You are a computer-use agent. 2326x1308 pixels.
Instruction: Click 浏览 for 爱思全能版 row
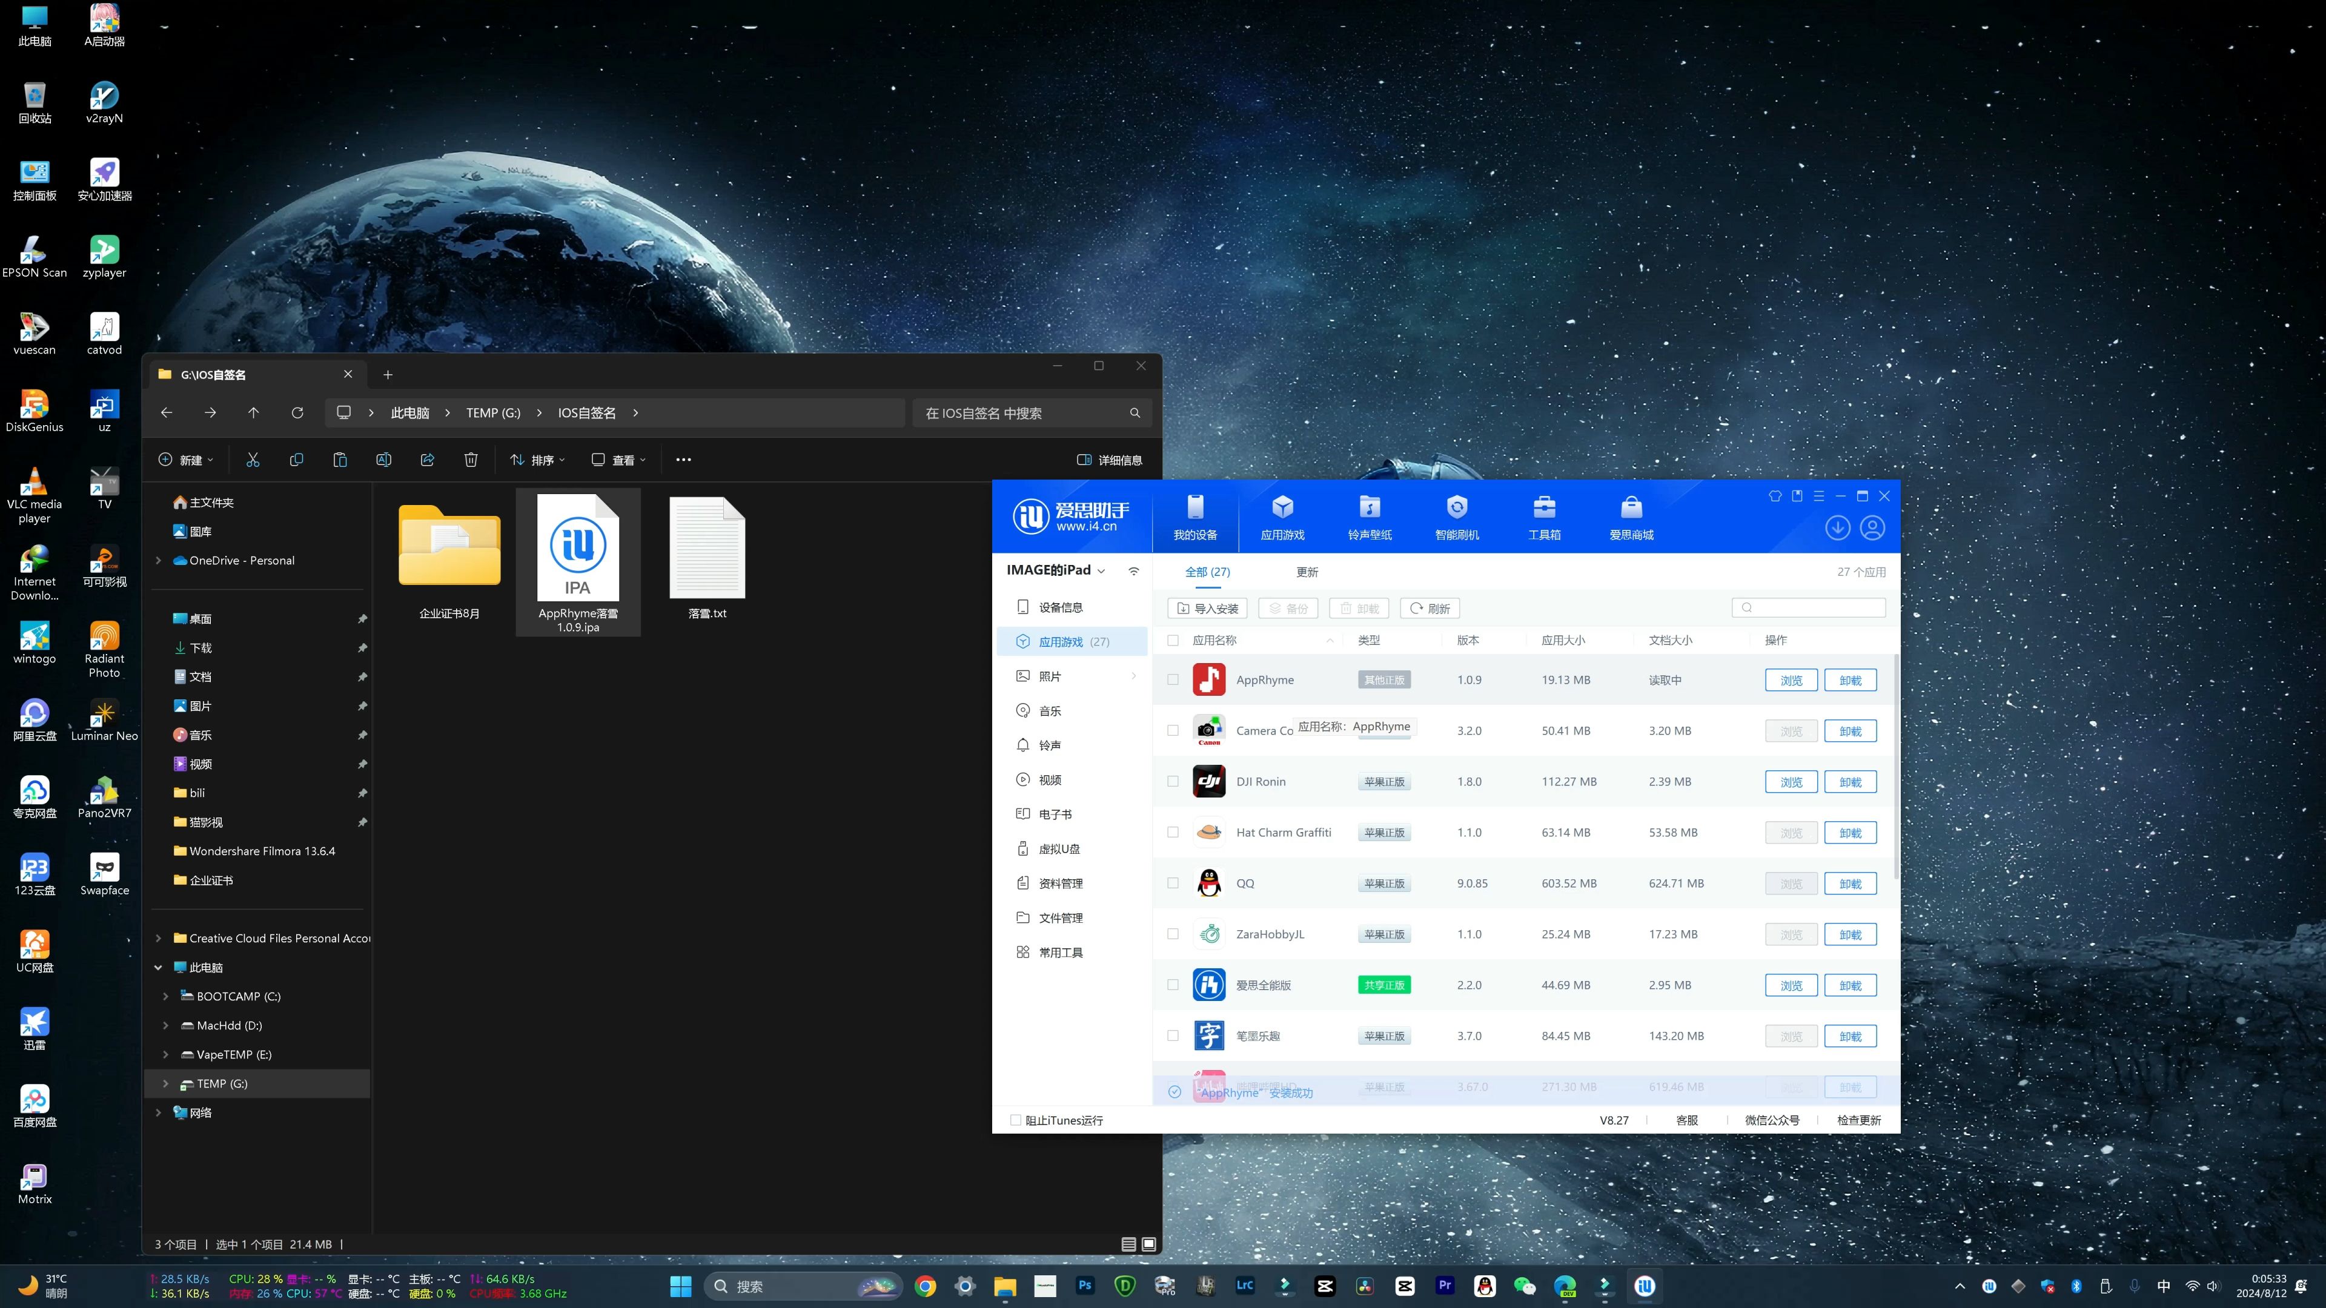(x=1792, y=986)
